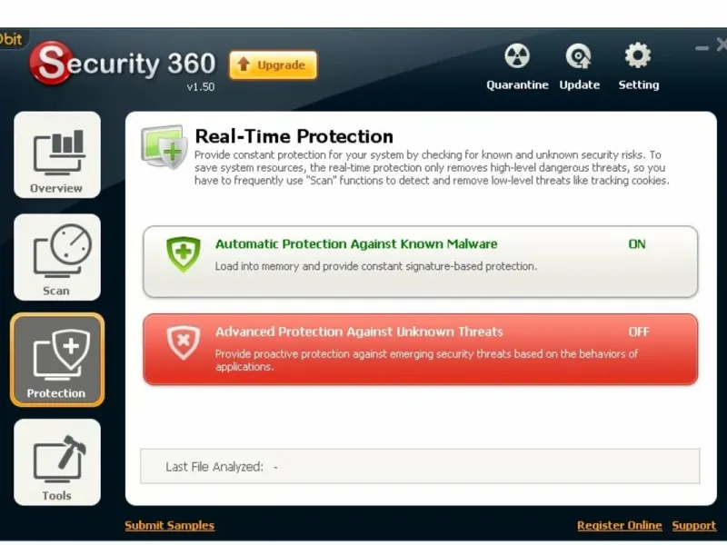
Task: Click the Update disc icon
Action: pos(579,58)
